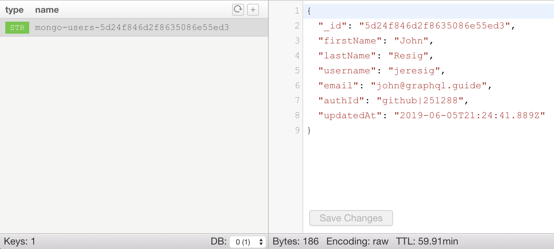
Task: Click the "john@graphql.guide" email value
Action: [429, 86]
